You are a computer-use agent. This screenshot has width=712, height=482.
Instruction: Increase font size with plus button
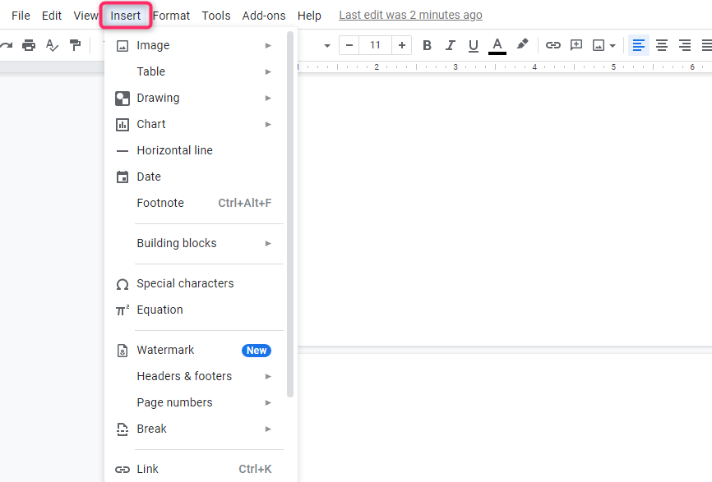click(401, 45)
